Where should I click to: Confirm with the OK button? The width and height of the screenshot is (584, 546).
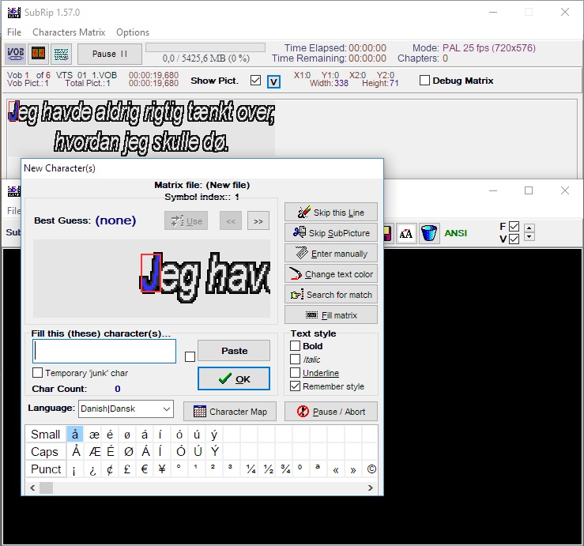[x=234, y=378]
